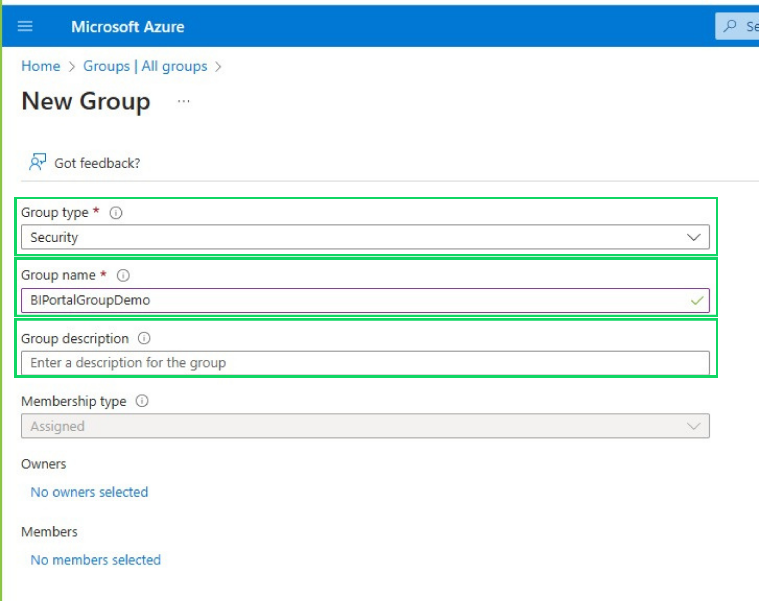Navigate to Groups | All groups breadcrumb

(145, 66)
